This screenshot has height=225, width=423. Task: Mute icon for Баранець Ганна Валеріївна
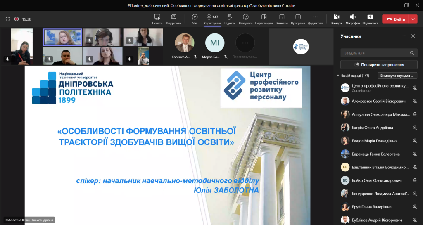pos(415,154)
